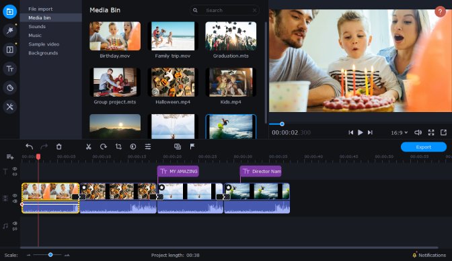
Task: Toggle title track visibility eye
Action: 15,168
